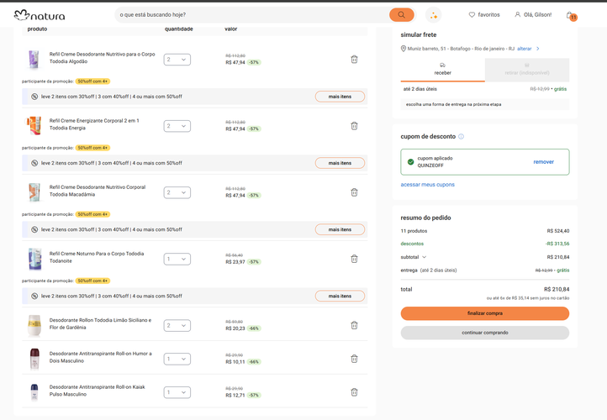Click mais itens under Tododia Algodão
This screenshot has height=420, width=607.
[x=340, y=97]
